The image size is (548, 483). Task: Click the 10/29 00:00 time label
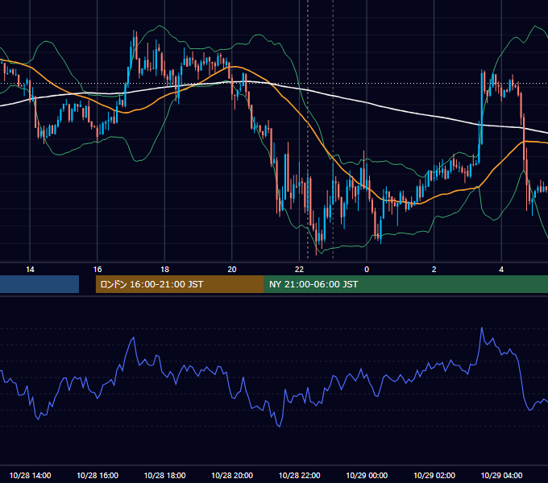coord(367,475)
